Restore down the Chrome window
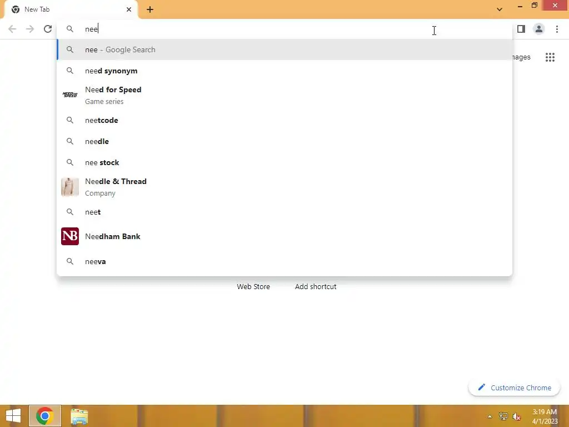 click(x=535, y=5)
